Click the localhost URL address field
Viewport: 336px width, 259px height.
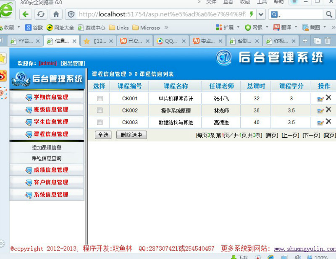(x=163, y=14)
